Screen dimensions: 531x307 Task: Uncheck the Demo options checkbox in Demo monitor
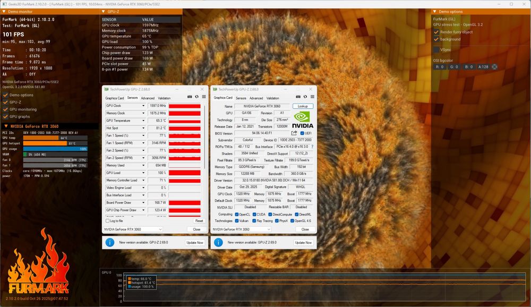(x=5, y=95)
